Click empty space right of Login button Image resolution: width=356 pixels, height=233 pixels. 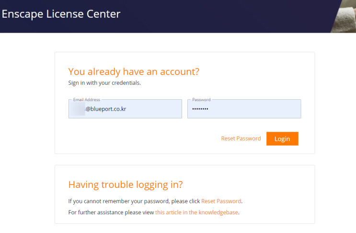pos(306,139)
